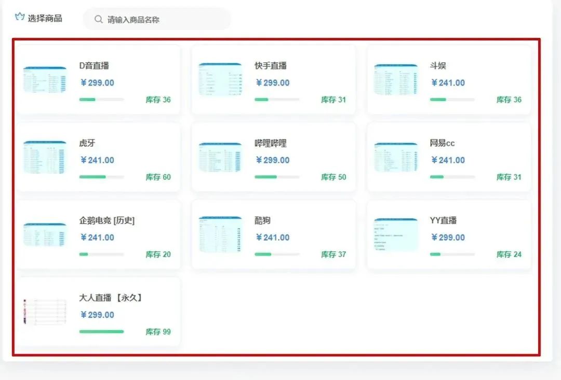This screenshot has height=380, width=561.
Task: Select the 企鹅电竞 [历史] product name
Action: coord(107,220)
